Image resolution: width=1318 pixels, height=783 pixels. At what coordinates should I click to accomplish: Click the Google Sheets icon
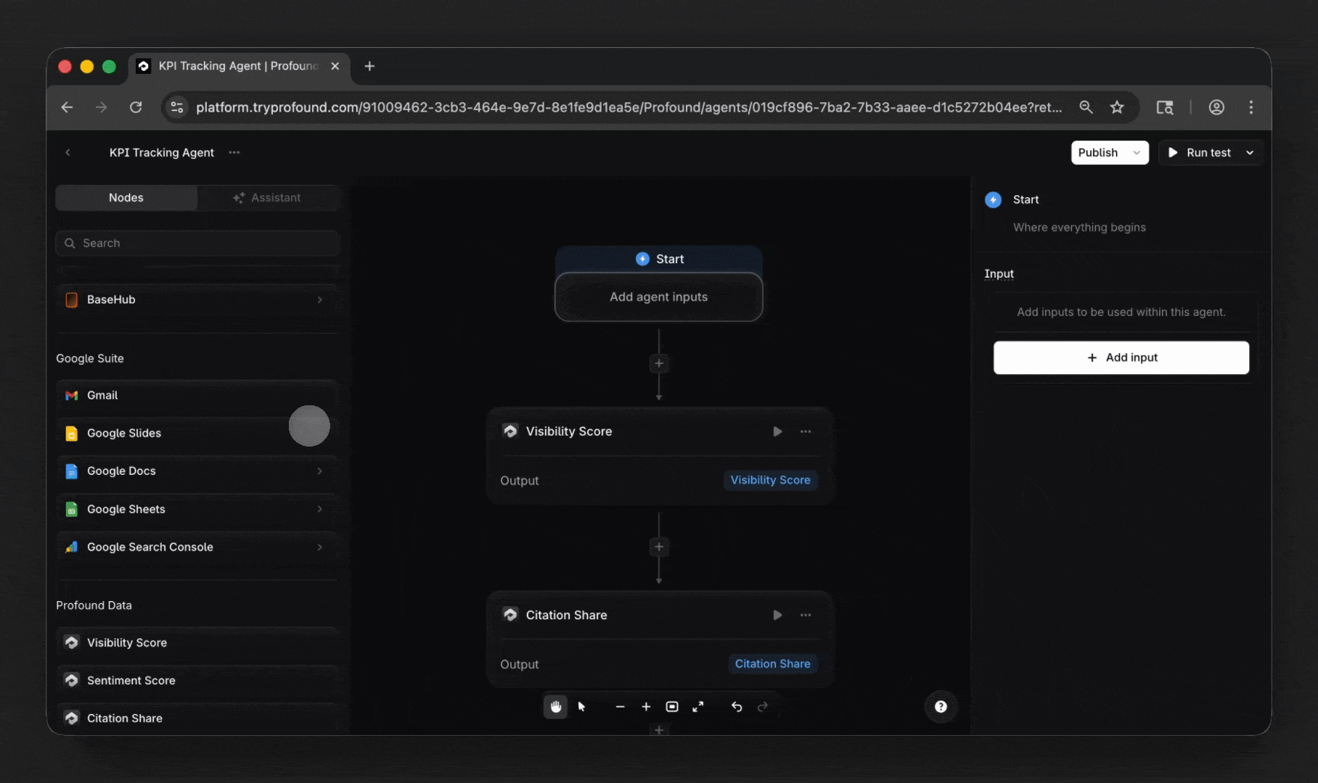71,509
